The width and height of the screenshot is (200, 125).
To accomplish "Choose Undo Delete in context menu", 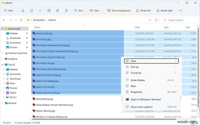I will [151, 80].
